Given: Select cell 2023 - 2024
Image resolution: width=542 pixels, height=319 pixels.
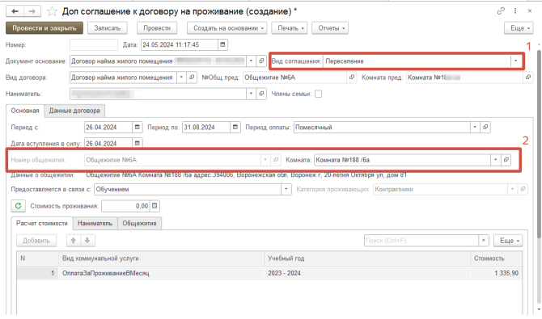Looking at the screenshot, I should pos(367,273).
